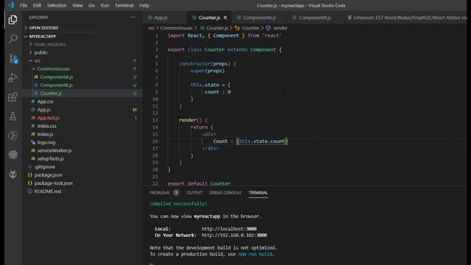Screen dimensions: 471x265
Task: Open the Terminal menu
Action: coord(124,5)
